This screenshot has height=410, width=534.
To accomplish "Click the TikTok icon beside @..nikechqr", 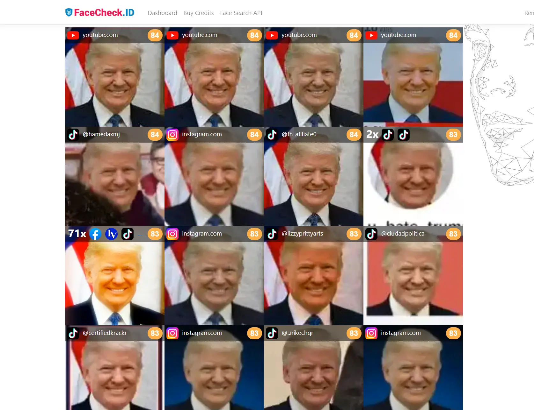I will [272, 333].
